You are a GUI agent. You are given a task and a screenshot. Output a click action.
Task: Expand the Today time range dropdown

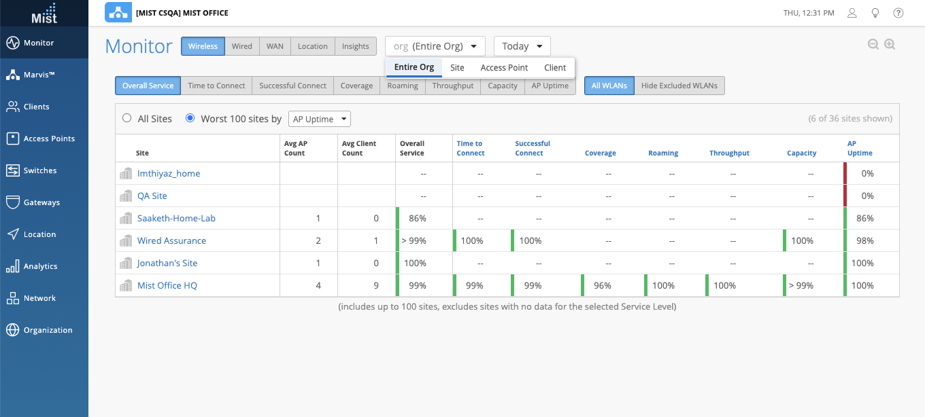(x=522, y=46)
